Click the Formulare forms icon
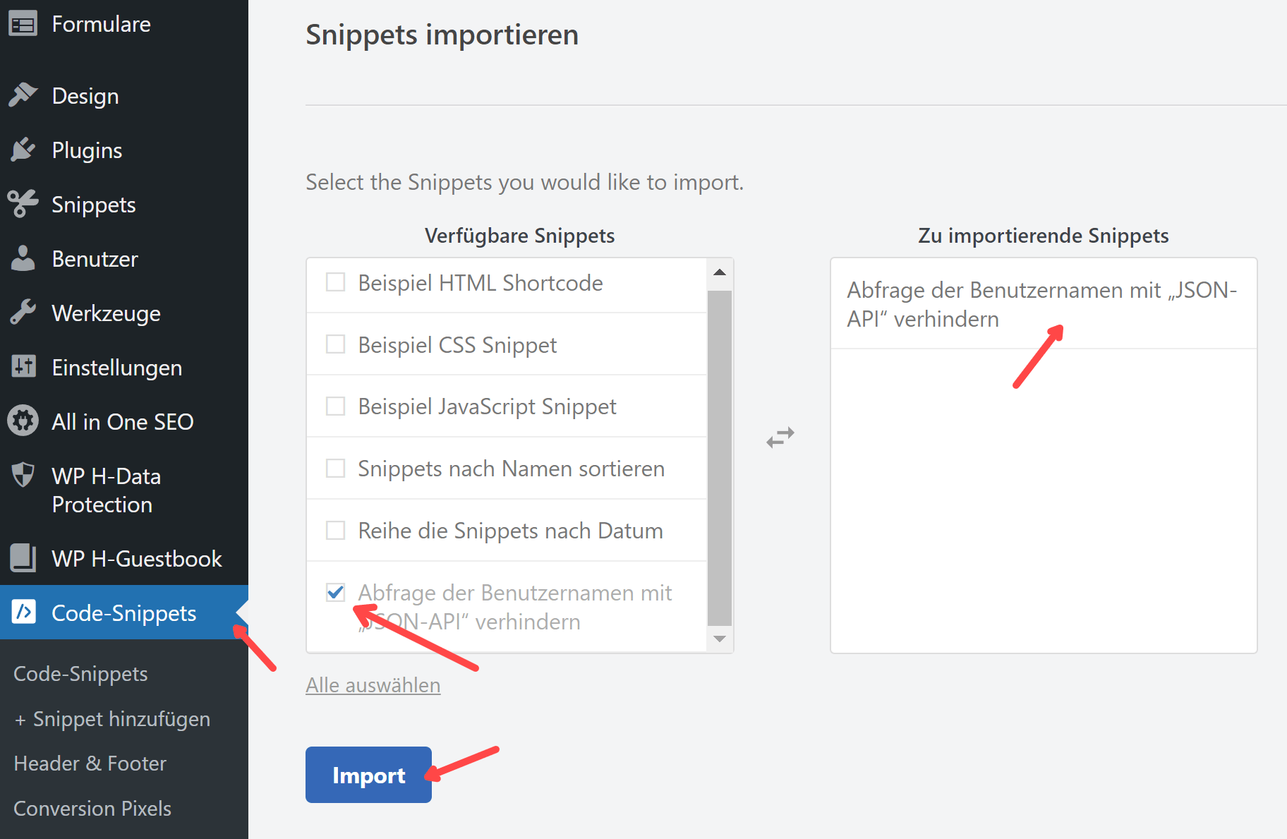Screen dimensions: 1287x839 coord(23,25)
